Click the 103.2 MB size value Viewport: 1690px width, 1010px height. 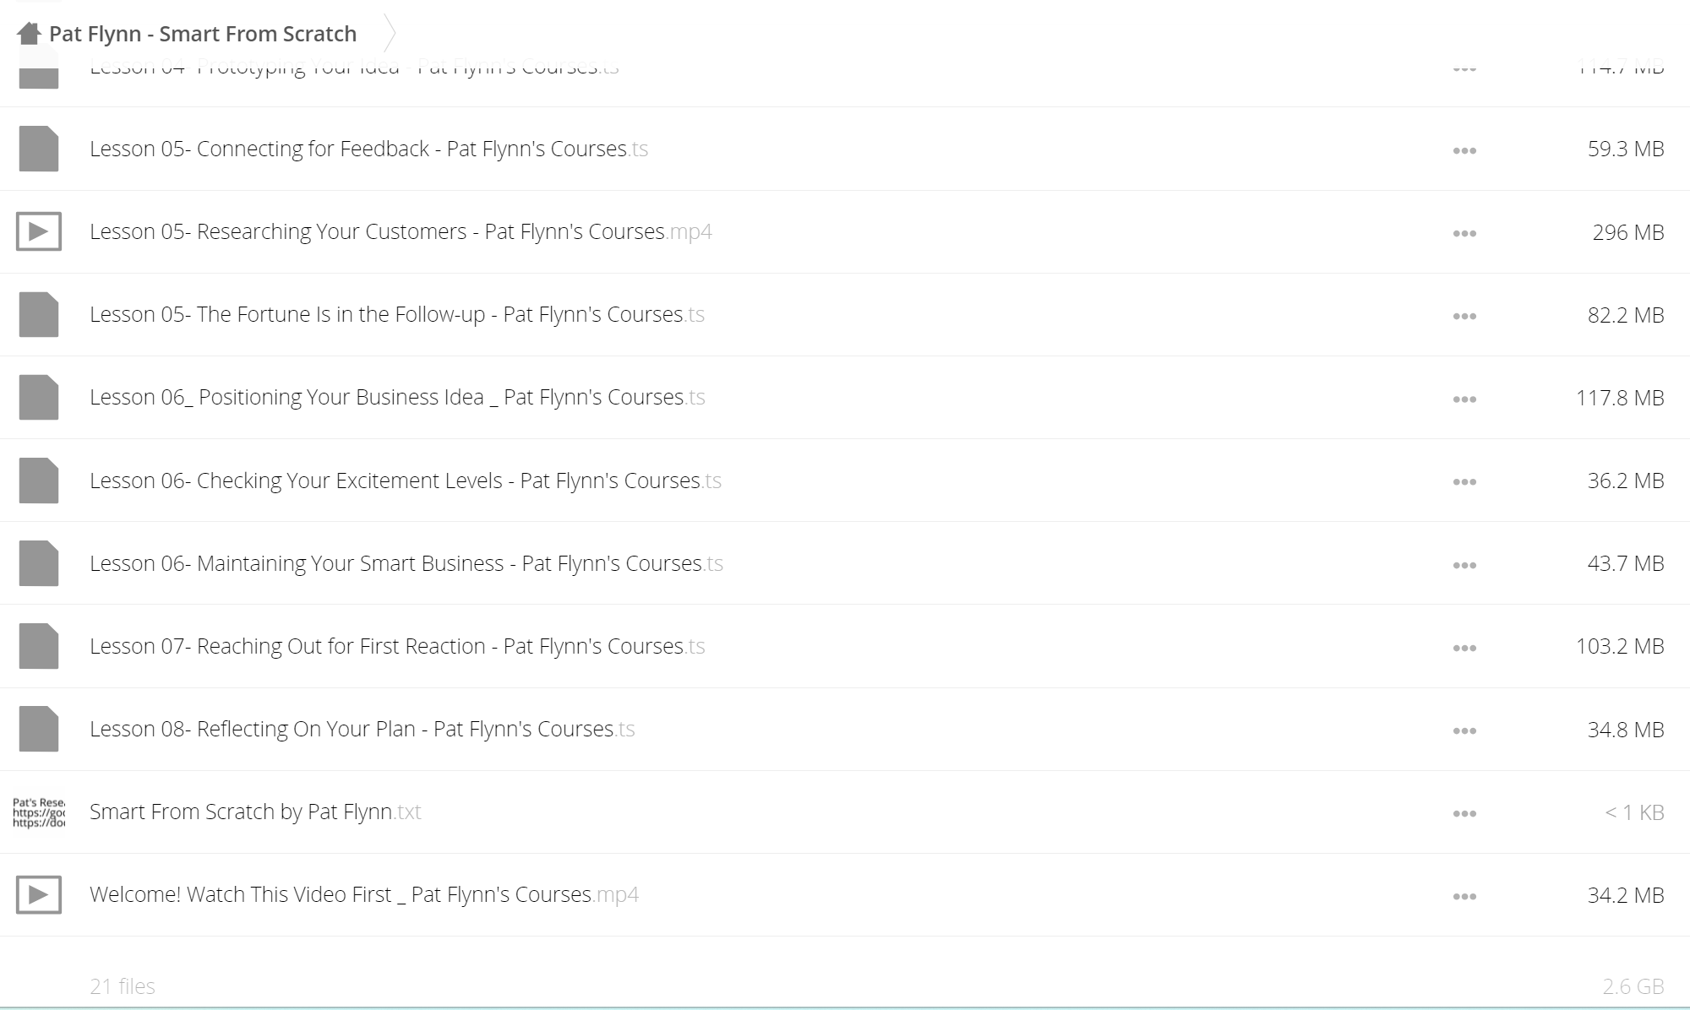click(1620, 646)
